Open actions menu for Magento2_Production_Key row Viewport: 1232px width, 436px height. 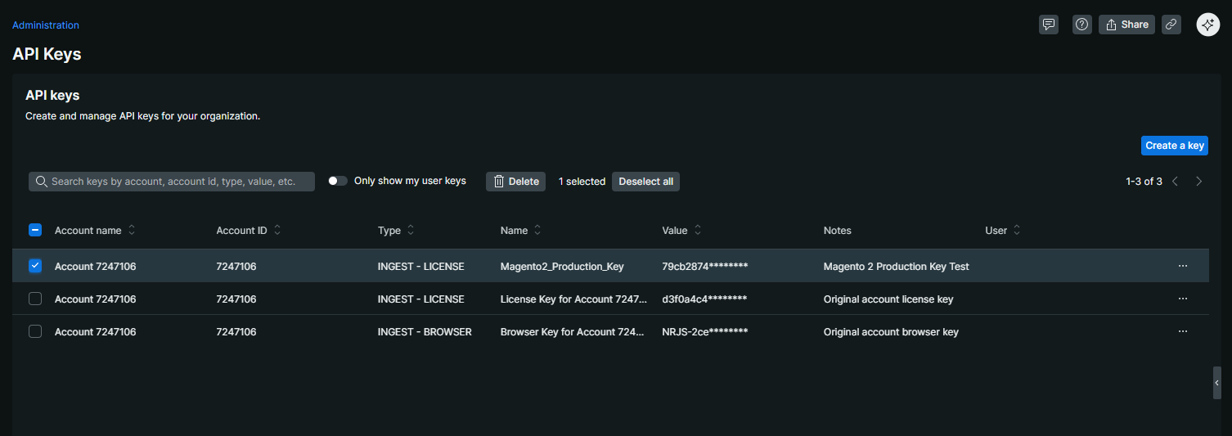click(x=1182, y=266)
